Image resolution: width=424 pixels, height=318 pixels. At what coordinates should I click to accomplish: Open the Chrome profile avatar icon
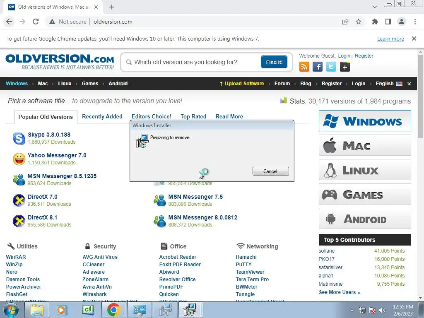click(x=402, y=22)
